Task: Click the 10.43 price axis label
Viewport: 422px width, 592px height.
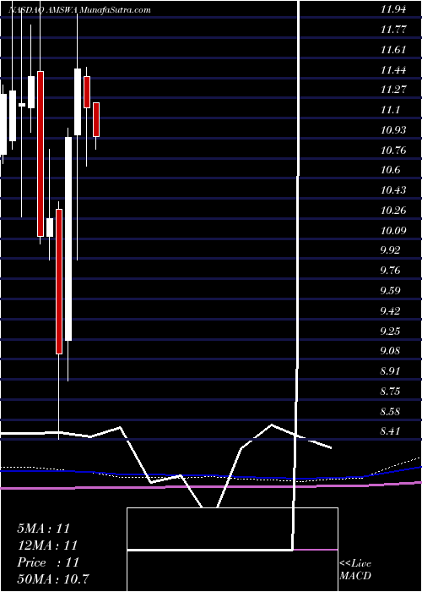Action: coord(393,190)
